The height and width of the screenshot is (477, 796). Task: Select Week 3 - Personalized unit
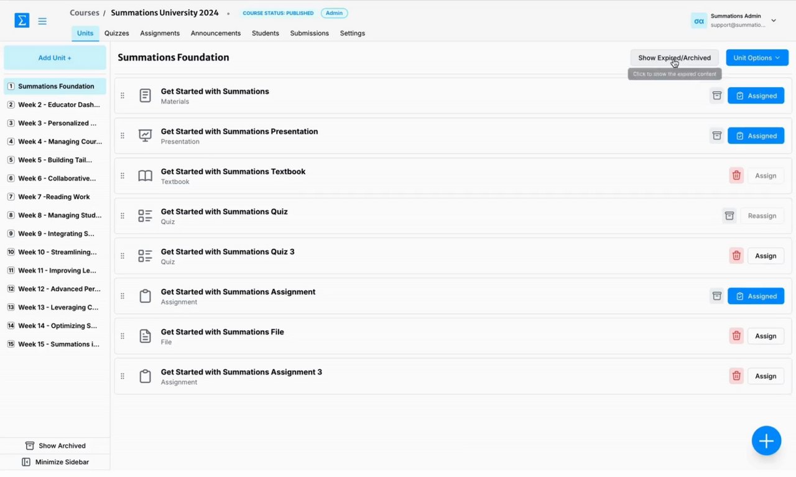55,123
